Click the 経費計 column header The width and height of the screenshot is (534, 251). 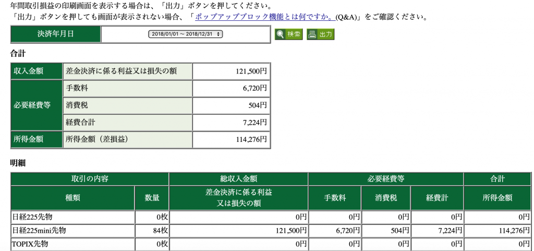(x=437, y=198)
